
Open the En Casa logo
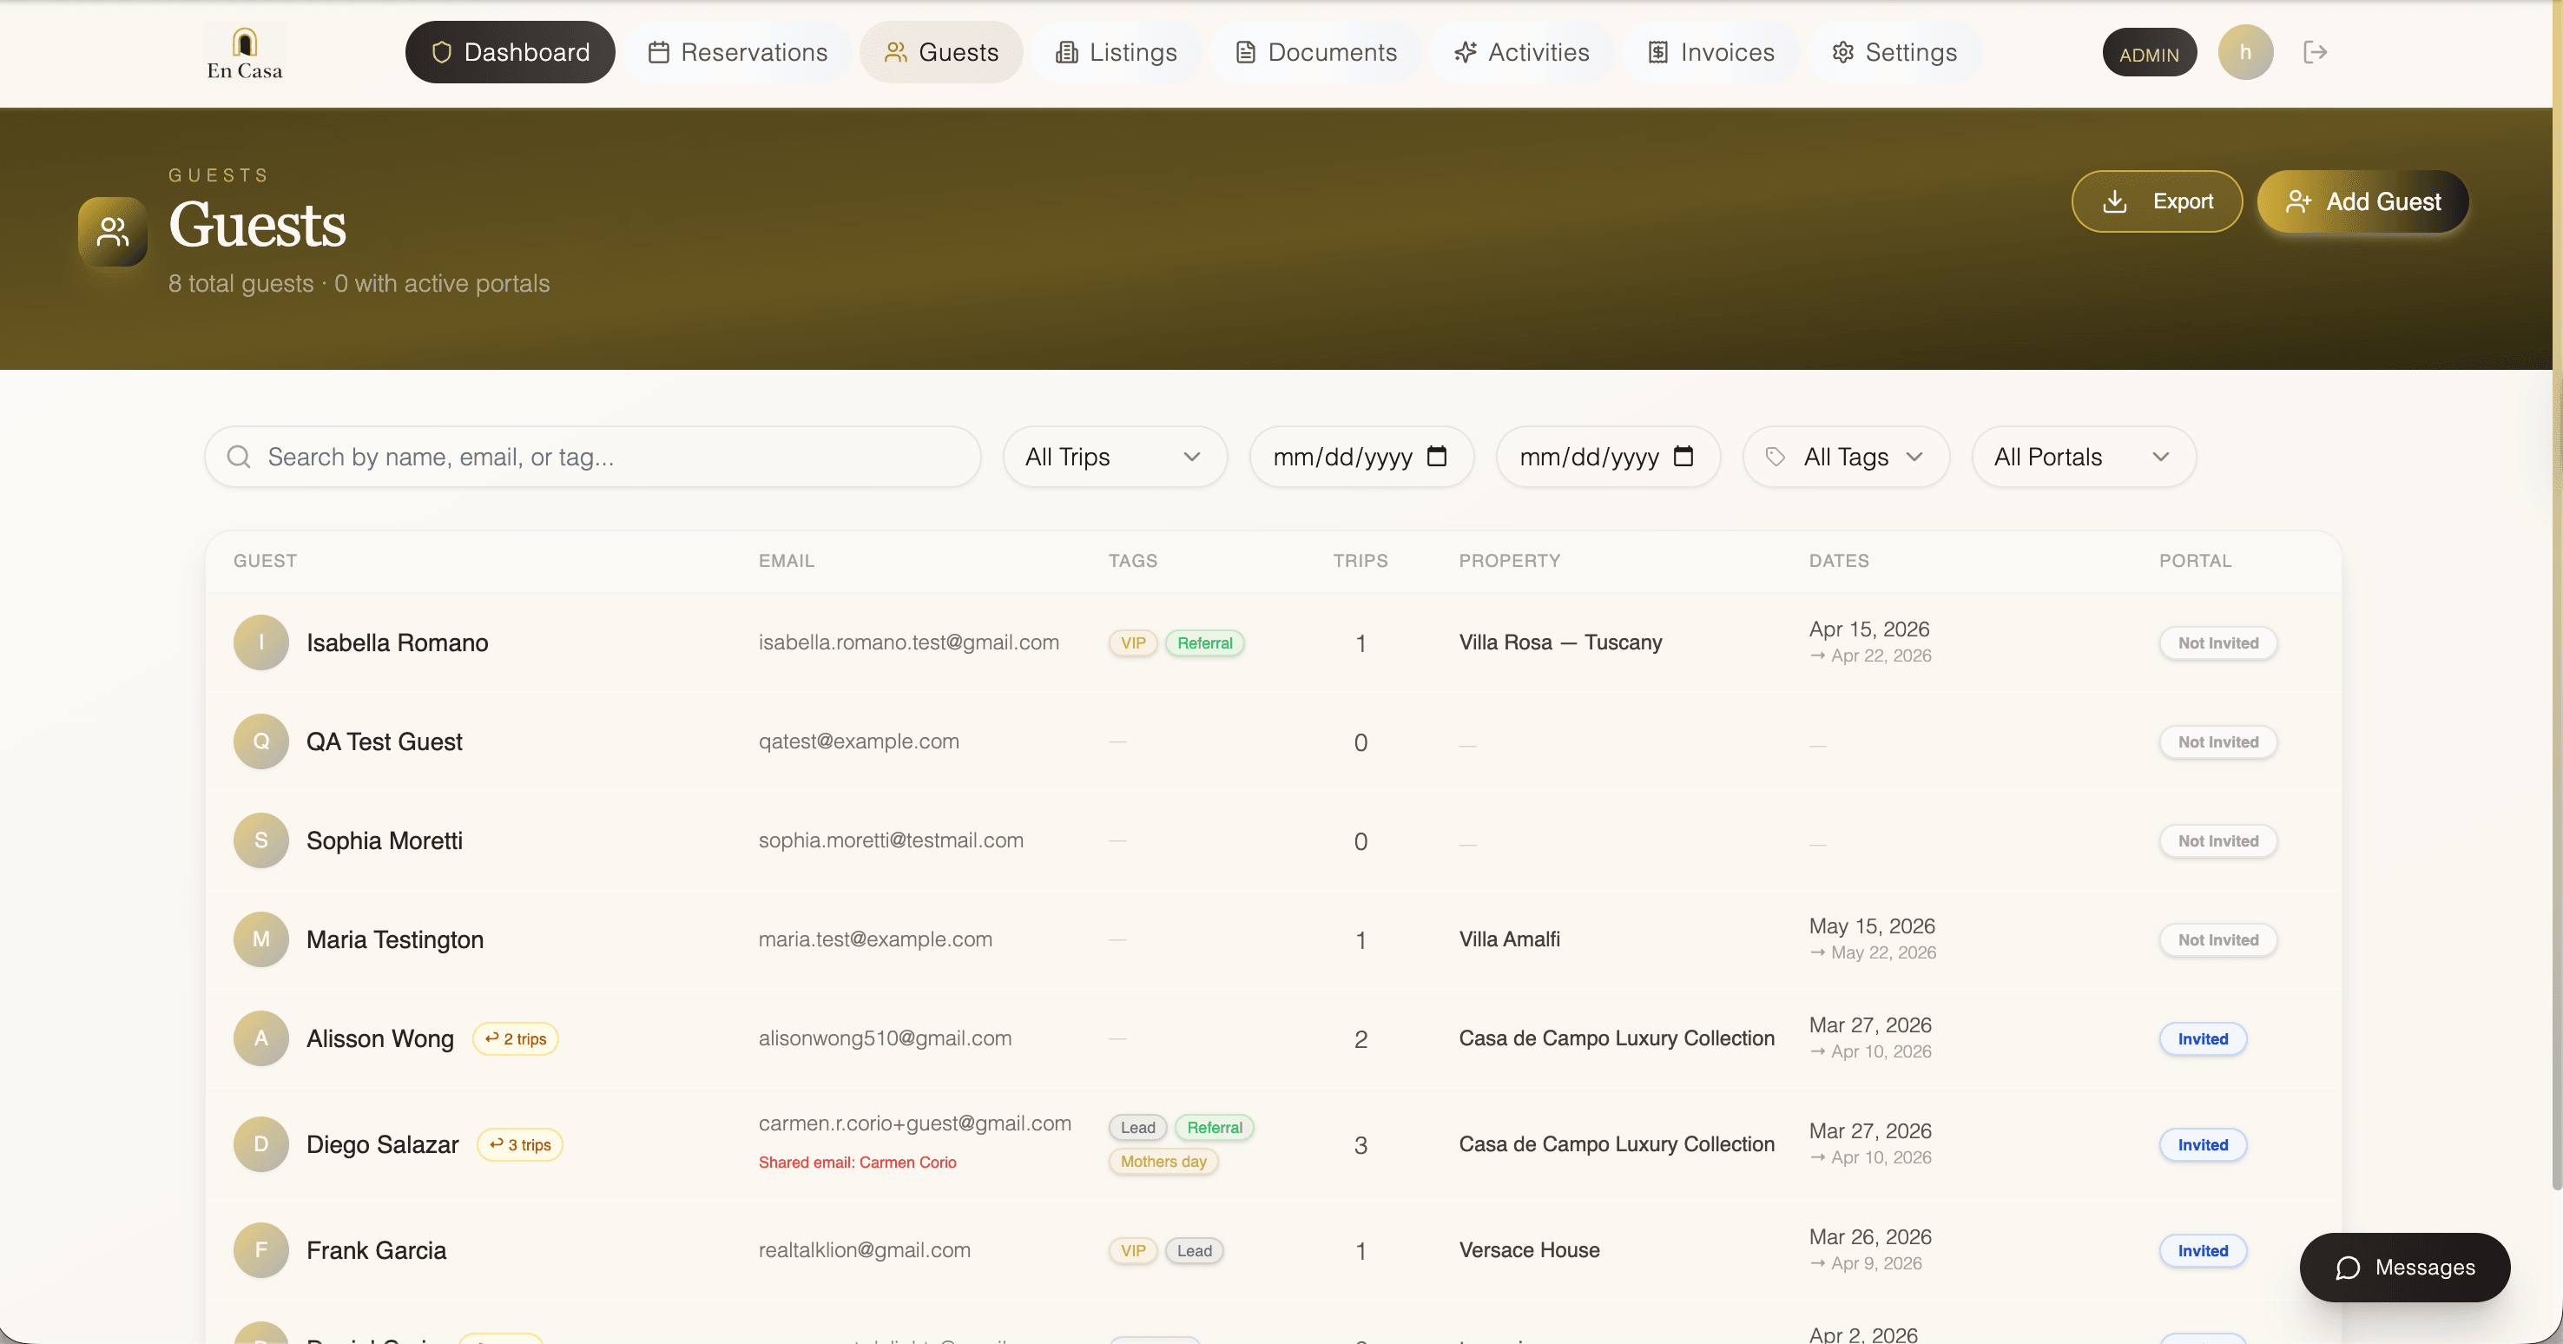244,49
